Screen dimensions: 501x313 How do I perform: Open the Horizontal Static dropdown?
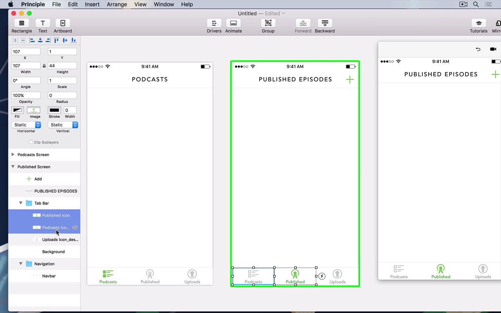click(26, 125)
